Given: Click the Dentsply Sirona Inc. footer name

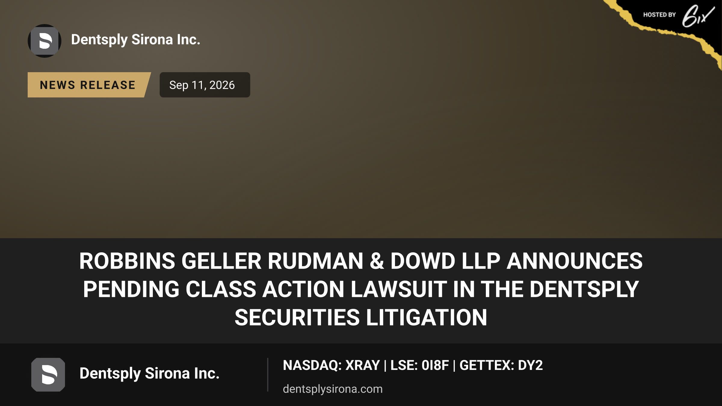Looking at the screenshot, I should tap(150, 374).
